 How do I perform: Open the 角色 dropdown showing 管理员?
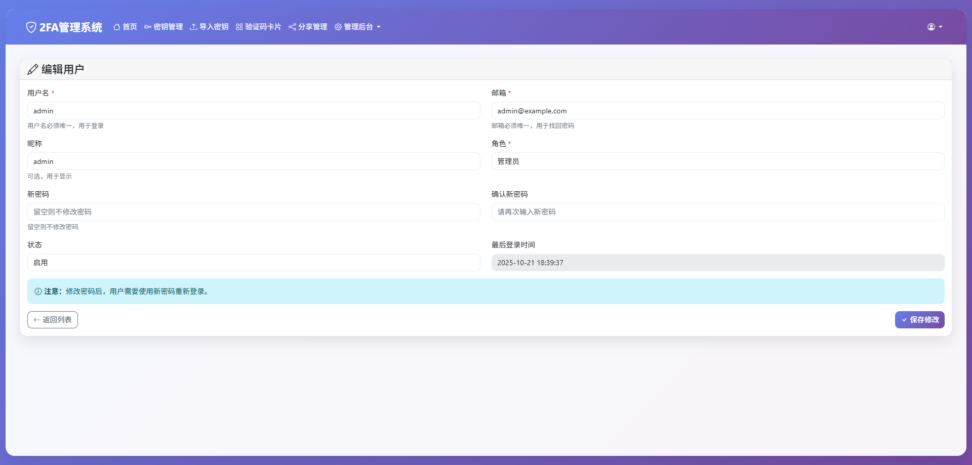pos(718,161)
